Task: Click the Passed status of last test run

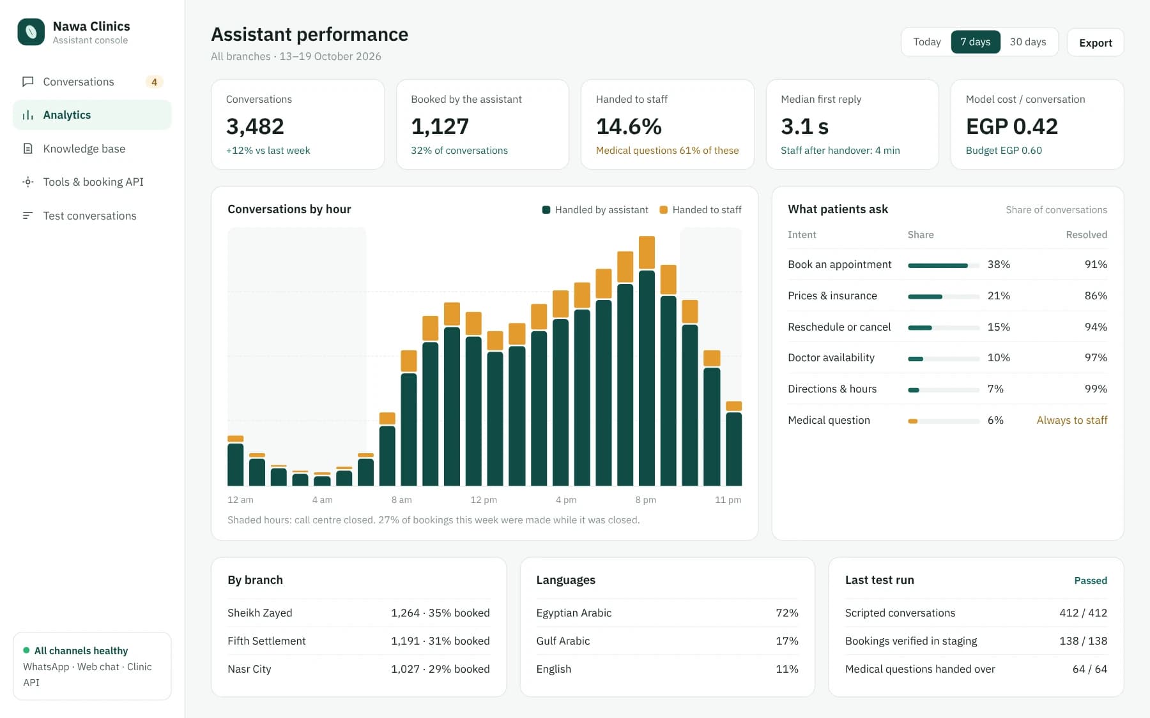Action: [x=1090, y=580]
